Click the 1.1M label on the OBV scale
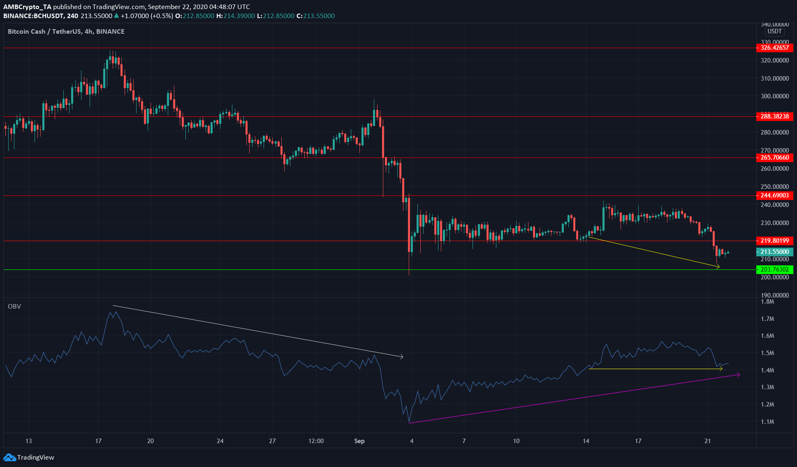The height and width of the screenshot is (467, 797). point(767,422)
